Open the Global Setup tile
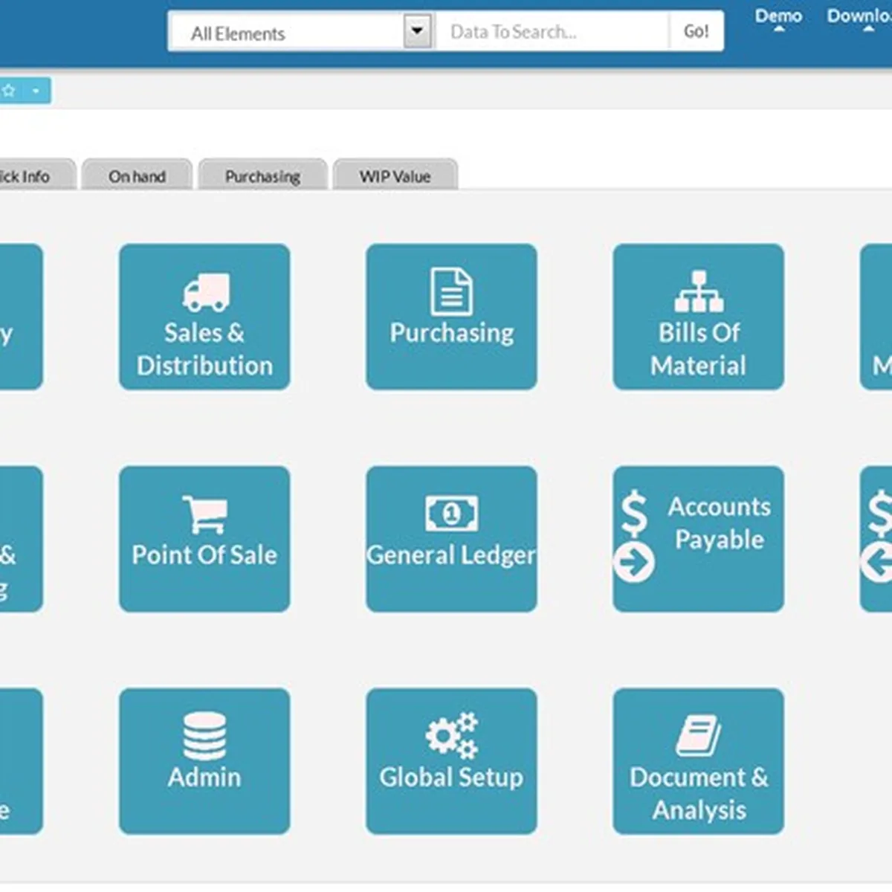The image size is (892, 892). pos(451,761)
